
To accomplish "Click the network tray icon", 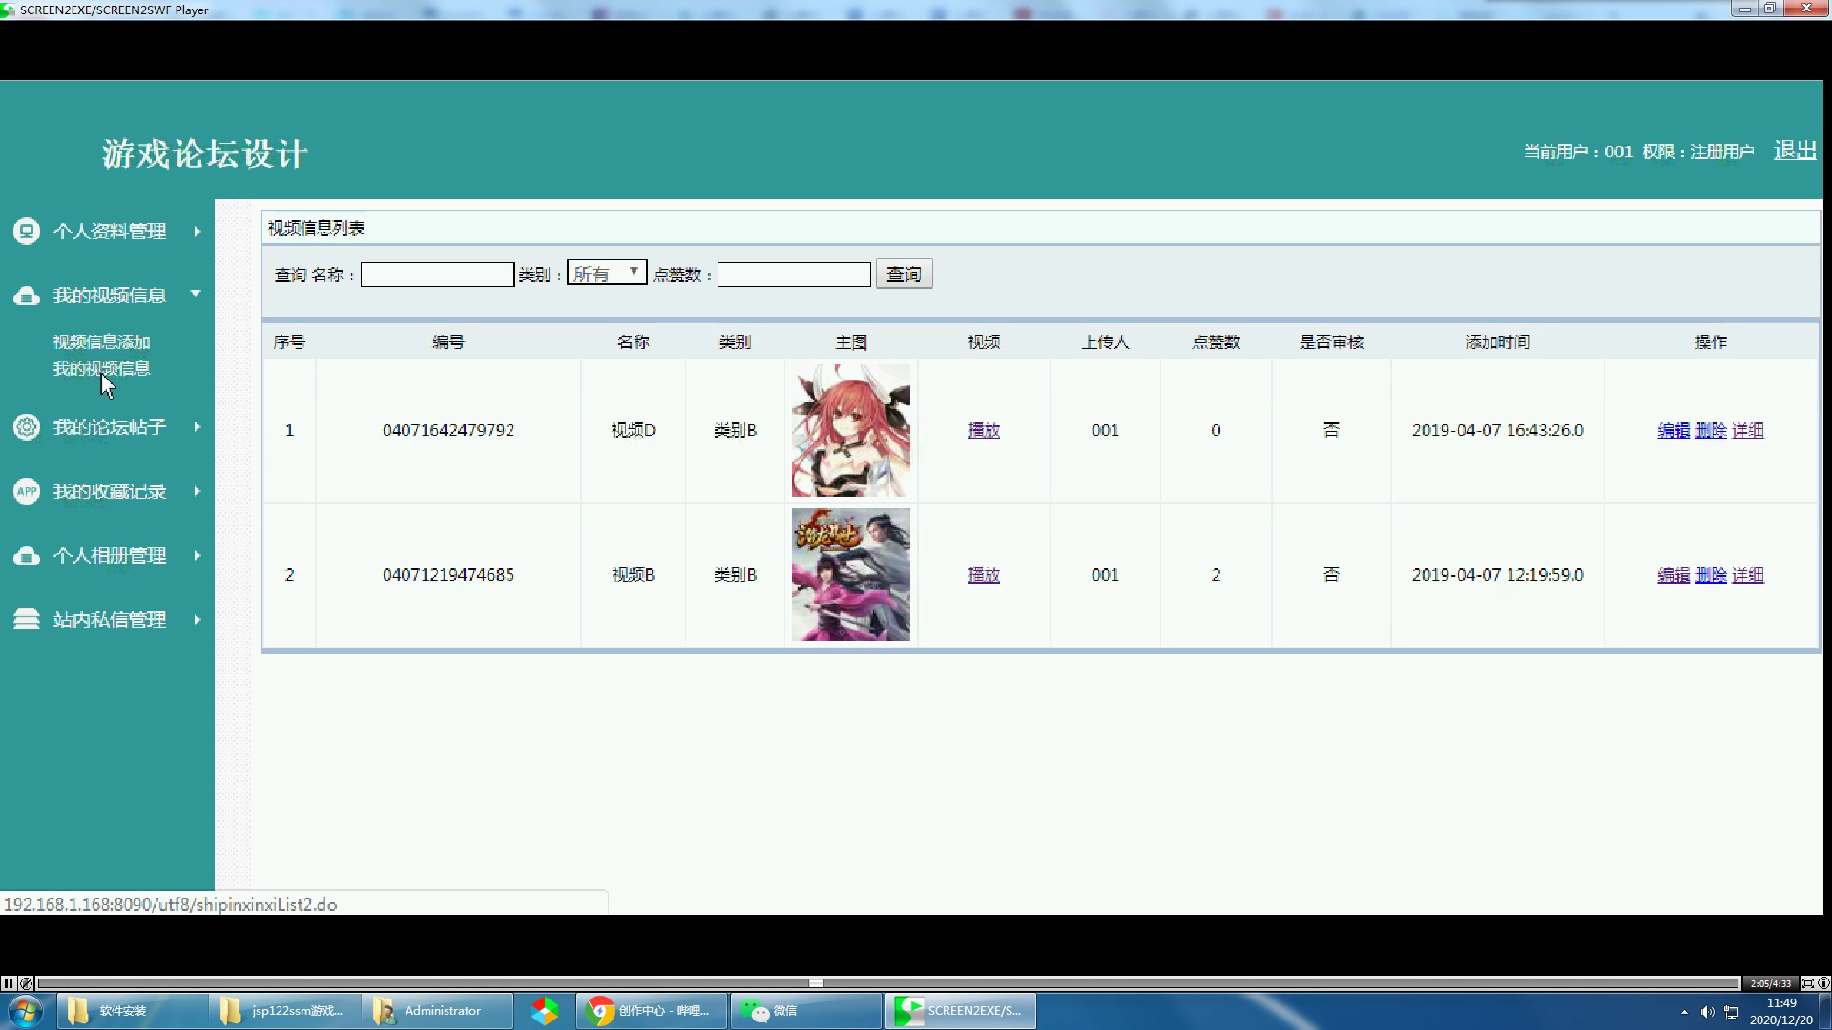I will click(1731, 1012).
